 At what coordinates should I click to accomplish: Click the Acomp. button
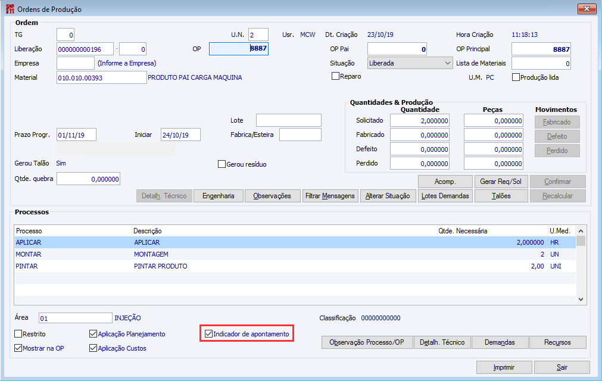point(445,182)
